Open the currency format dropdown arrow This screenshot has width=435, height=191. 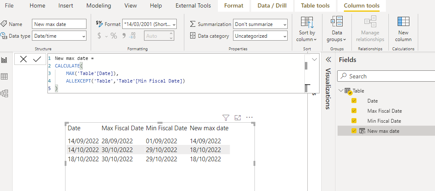click(106, 36)
